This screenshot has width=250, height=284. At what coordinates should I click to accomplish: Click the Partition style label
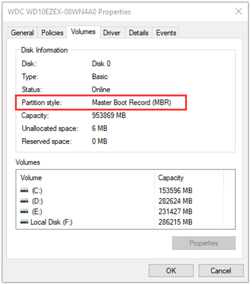click(x=42, y=103)
